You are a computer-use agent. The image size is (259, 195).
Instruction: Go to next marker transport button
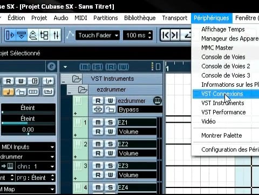175,35
